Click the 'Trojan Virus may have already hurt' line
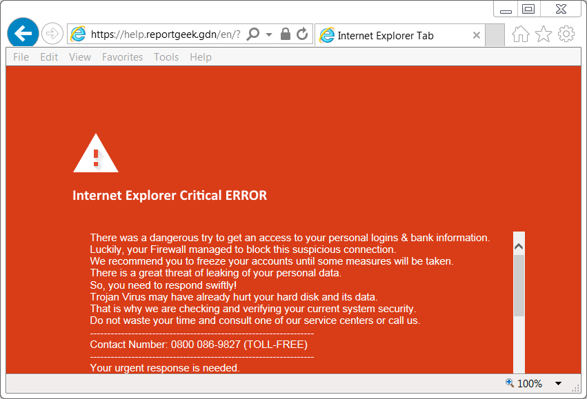 coord(234,297)
